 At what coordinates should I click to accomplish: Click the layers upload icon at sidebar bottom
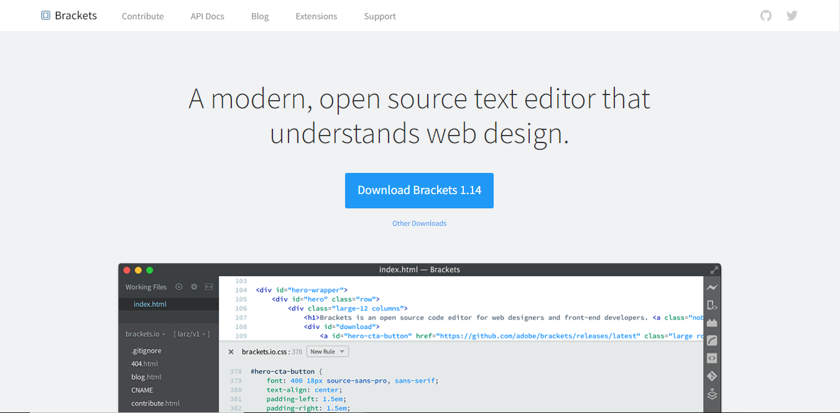pyautogui.click(x=712, y=394)
